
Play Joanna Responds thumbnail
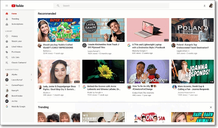coord(193,72)
